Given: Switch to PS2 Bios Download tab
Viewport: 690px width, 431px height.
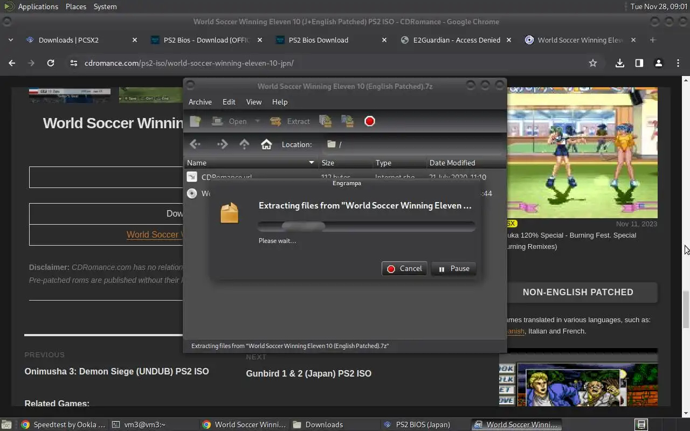Looking at the screenshot, I should 331,40.
